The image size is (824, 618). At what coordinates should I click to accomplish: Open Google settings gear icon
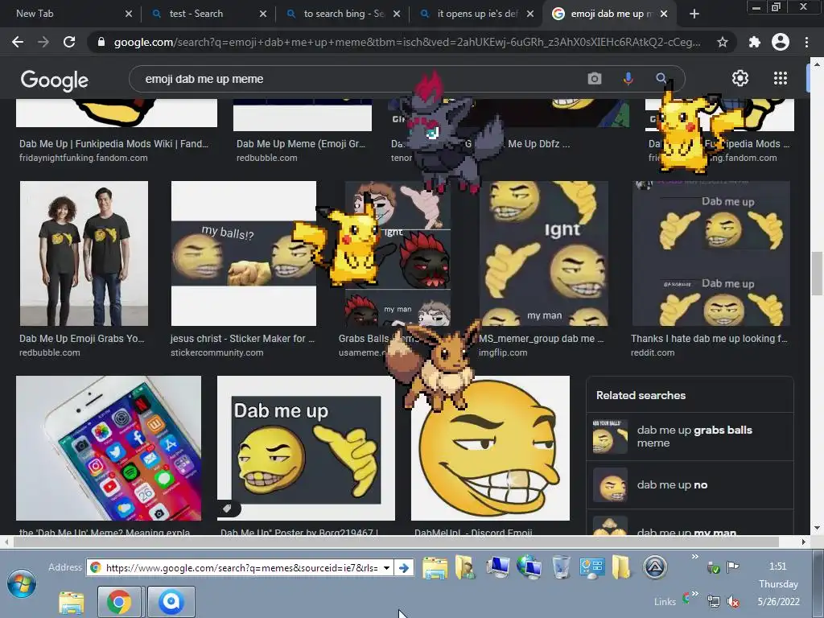click(740, 78)
